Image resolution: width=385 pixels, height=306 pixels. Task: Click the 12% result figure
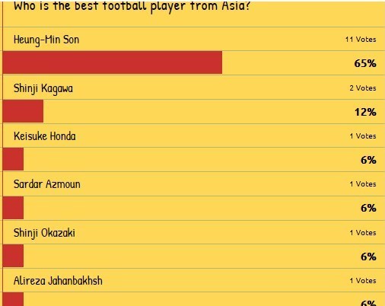point(365,112)
